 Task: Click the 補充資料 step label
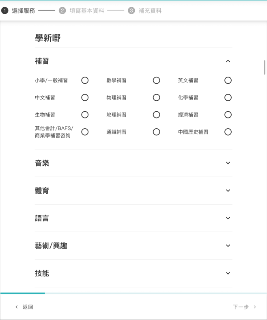[150, 11]
